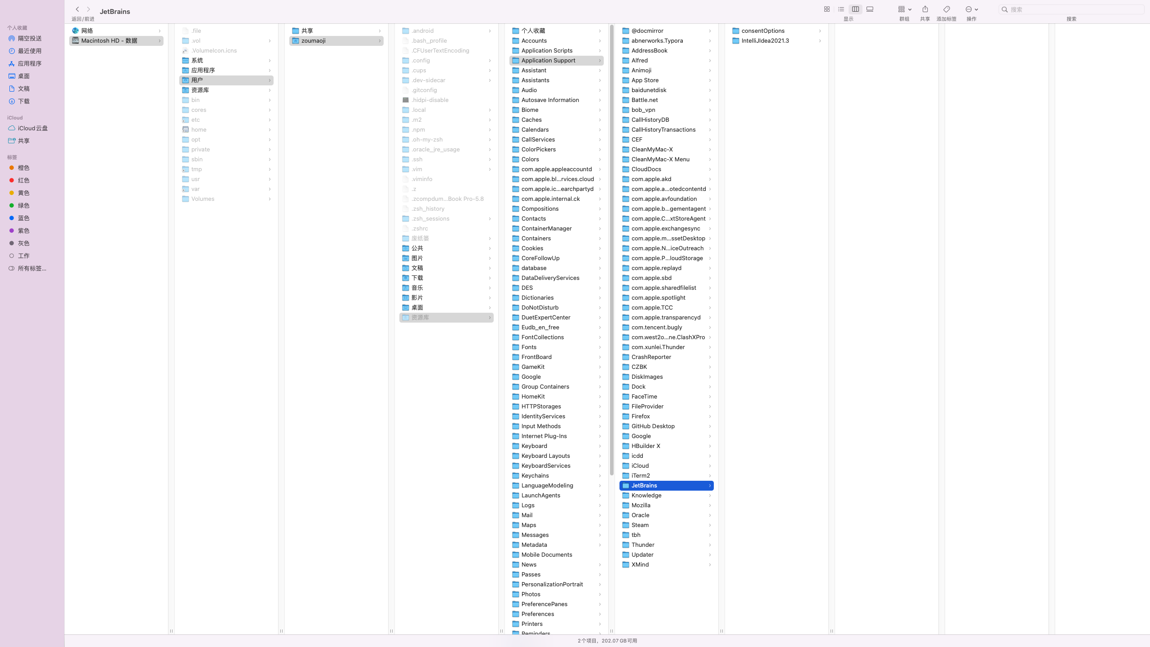
Task: Click the Share toolbar icon
Action: pyautogui.click(x=925, y=9)
